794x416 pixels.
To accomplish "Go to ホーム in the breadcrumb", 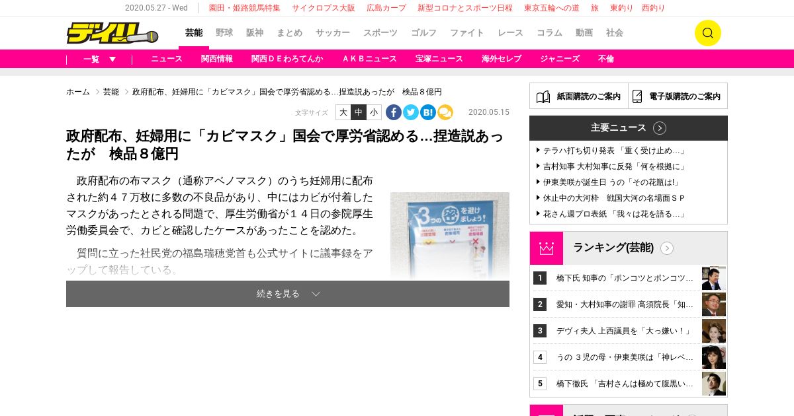I will pyautogui.click(x=78, y=92).
